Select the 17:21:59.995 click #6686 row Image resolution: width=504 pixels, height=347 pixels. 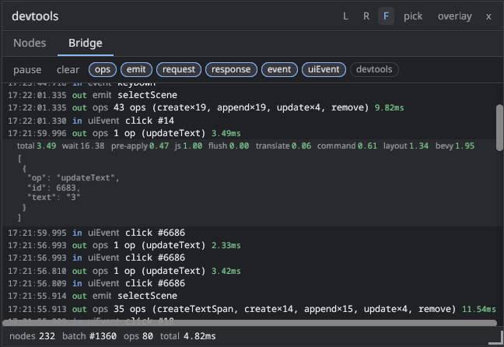249,233
